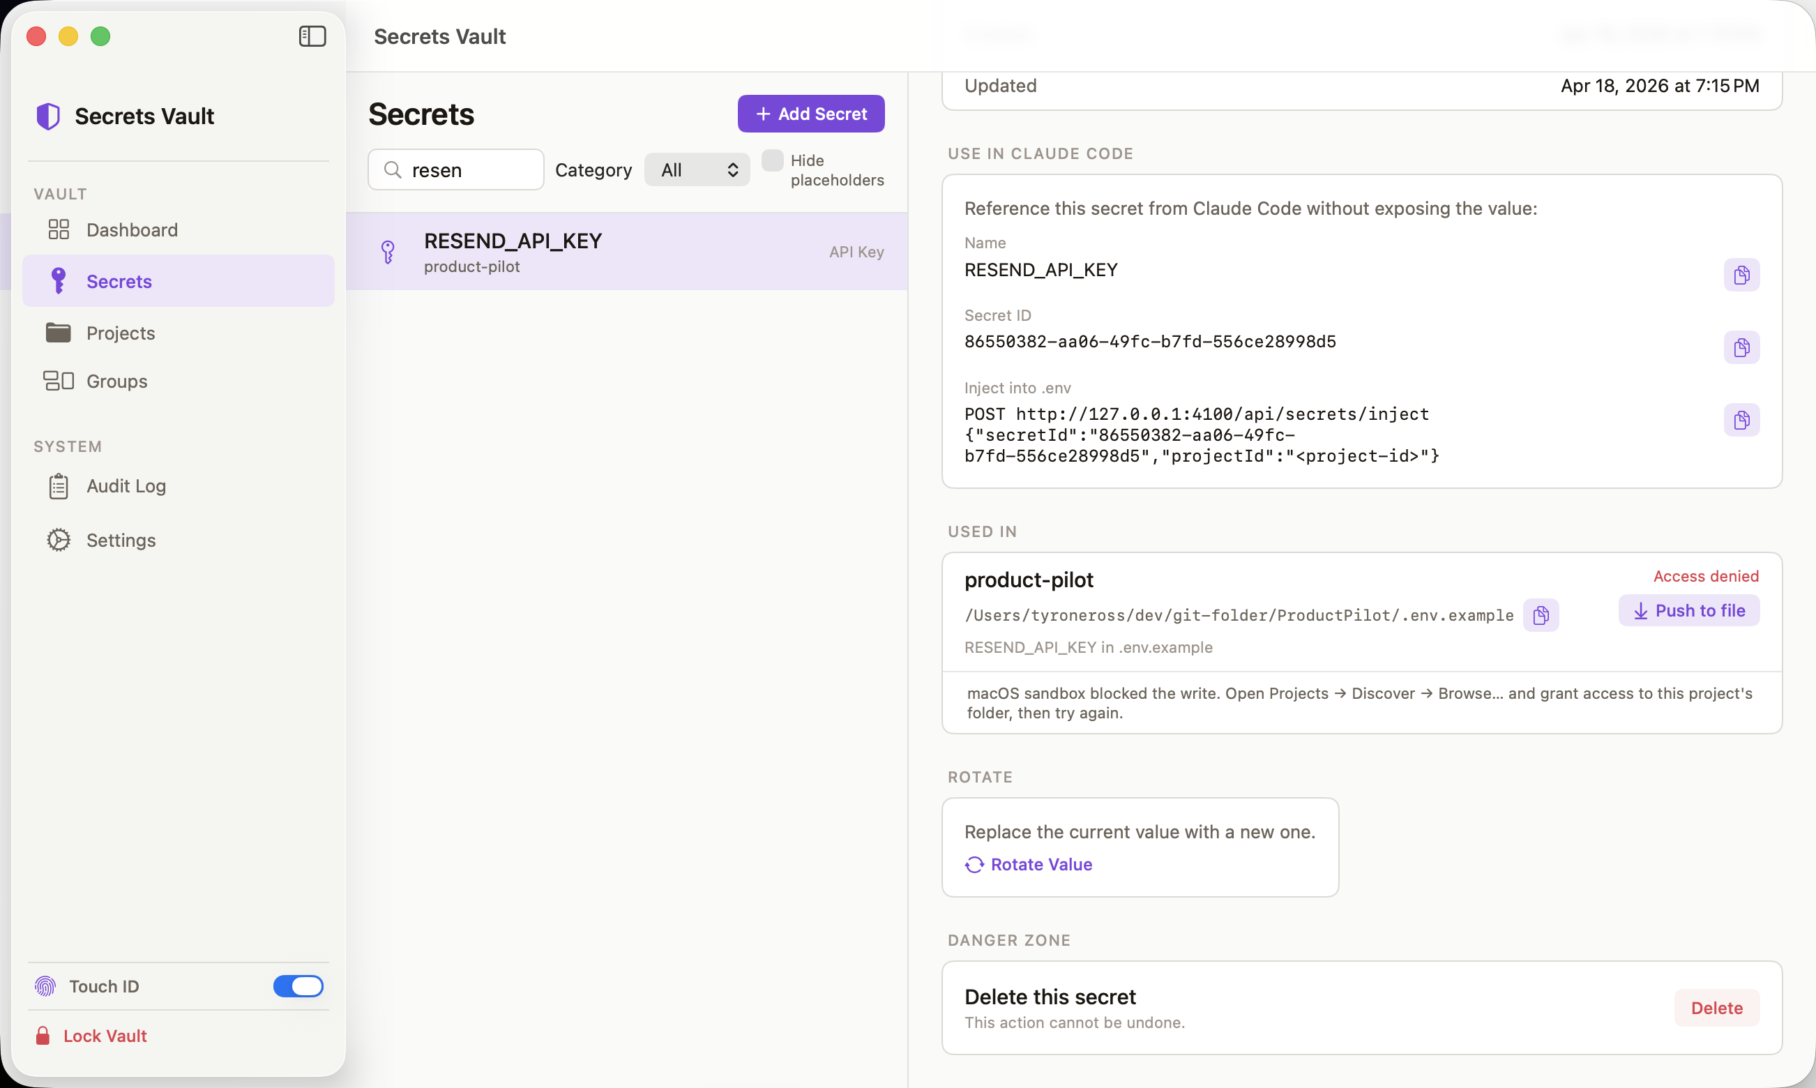Select the RESEND_API_KEY list row

click(627, 252)
